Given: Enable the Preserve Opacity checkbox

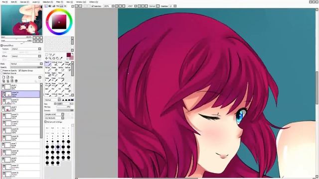Looking at the screenshot, I should (x=1, y=71).
